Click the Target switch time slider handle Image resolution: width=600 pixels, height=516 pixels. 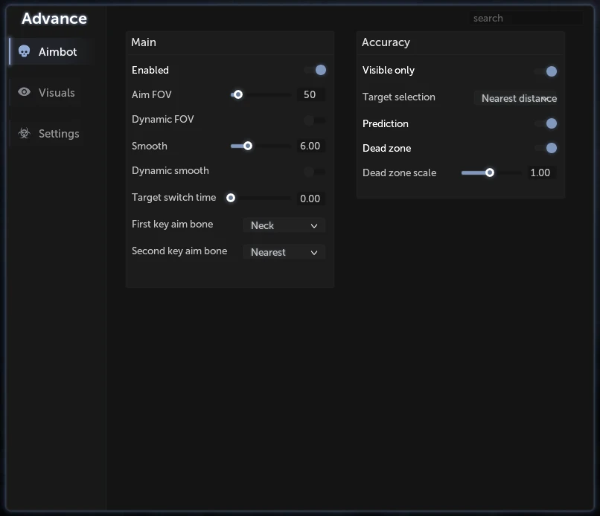(231, 198)
